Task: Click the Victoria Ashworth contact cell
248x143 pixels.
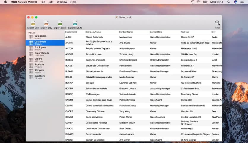Action: point(128,94)
